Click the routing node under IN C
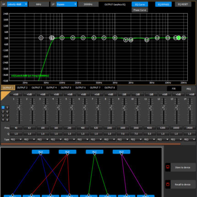 tap(95, 154)
